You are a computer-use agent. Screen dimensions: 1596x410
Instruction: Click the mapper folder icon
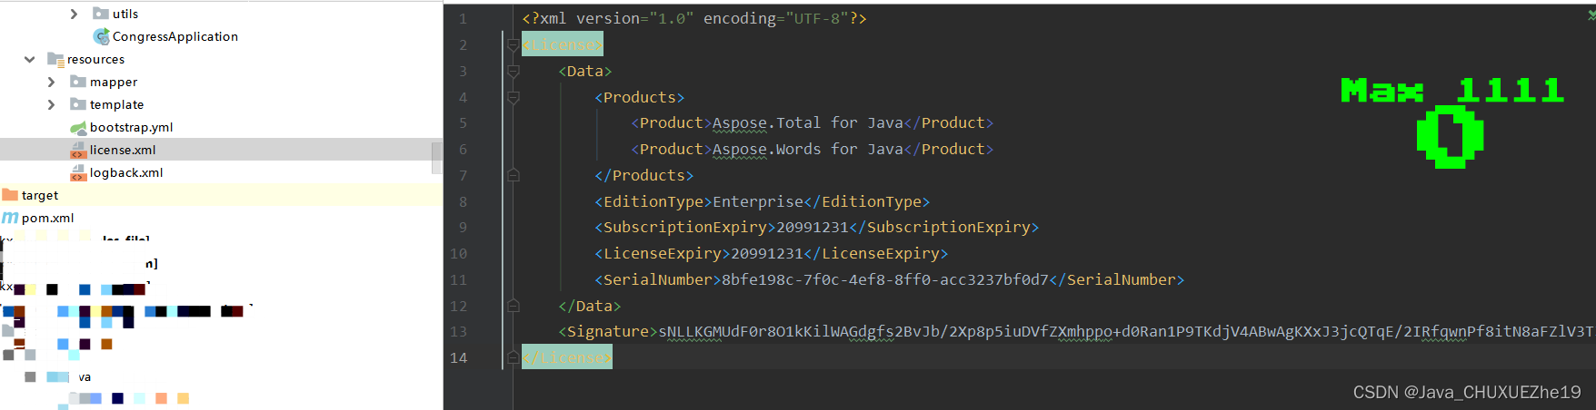point(78,82)
